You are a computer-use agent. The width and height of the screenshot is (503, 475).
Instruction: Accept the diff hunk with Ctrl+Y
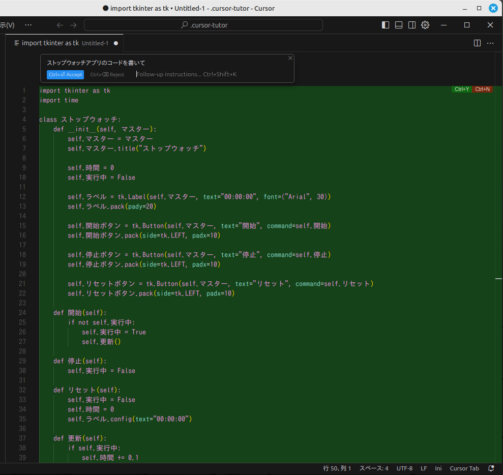(x=462, y=90)
